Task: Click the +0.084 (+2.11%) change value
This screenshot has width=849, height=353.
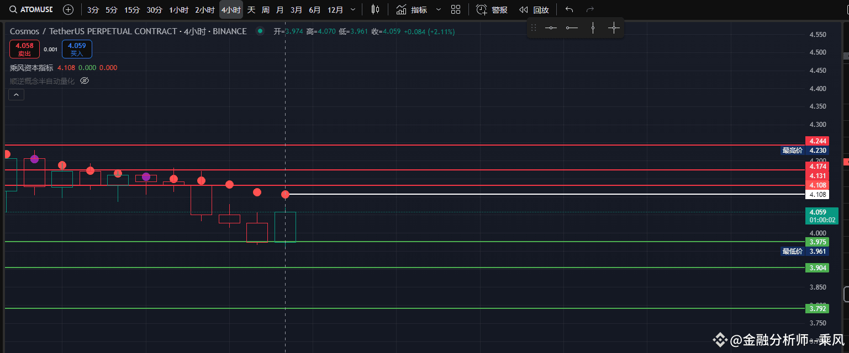Action: (429, 31)
